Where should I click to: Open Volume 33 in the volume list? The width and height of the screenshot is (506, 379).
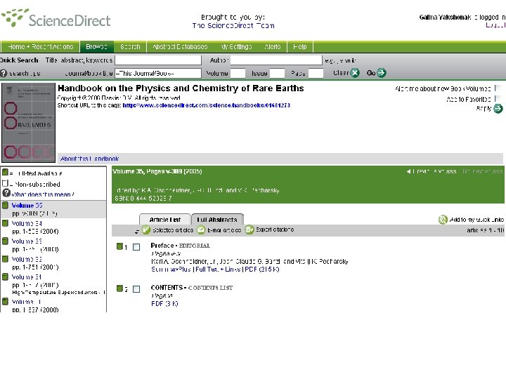click(27, 241)
